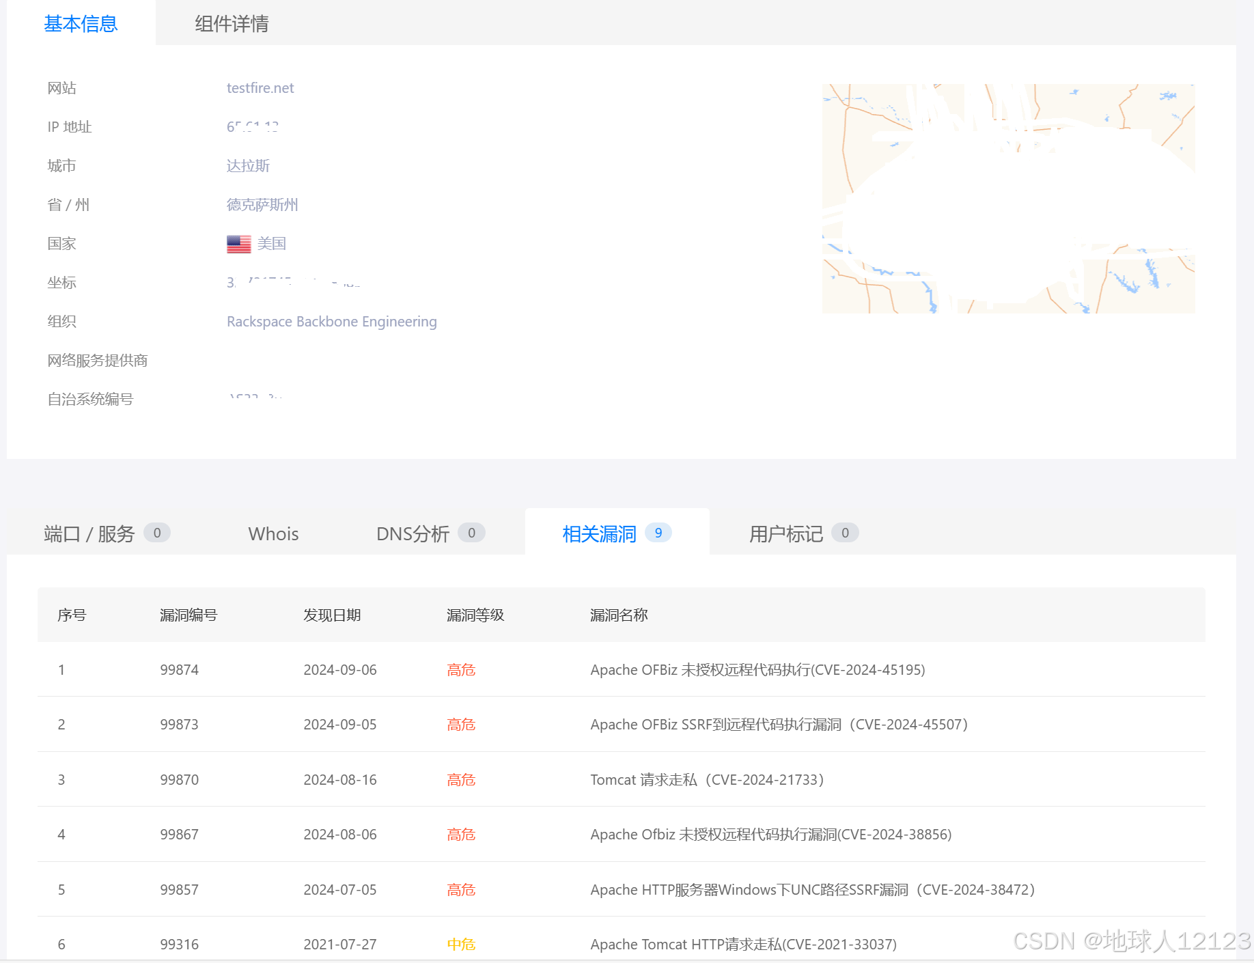Click Apache HTTP UNC SSRF CVE-2024-38472 name
This screenshot has width=1254, height=963.
813,890
